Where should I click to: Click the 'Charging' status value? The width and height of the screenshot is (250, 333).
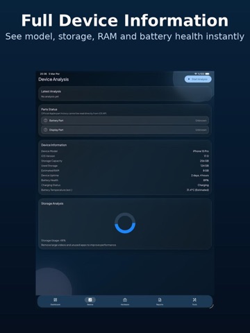pyautogui.click(x=203, y=185)
